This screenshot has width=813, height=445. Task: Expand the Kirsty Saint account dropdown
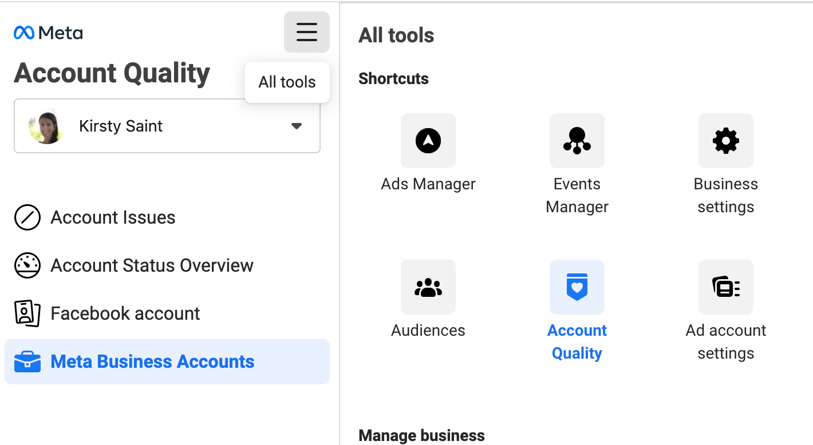click(297, 126)
